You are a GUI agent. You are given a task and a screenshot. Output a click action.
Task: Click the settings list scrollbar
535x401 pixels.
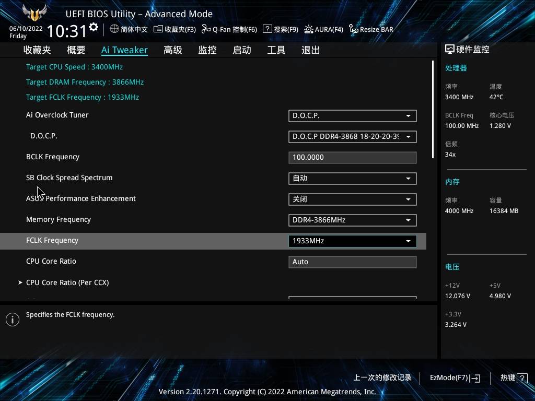click(x=433, y=110)
